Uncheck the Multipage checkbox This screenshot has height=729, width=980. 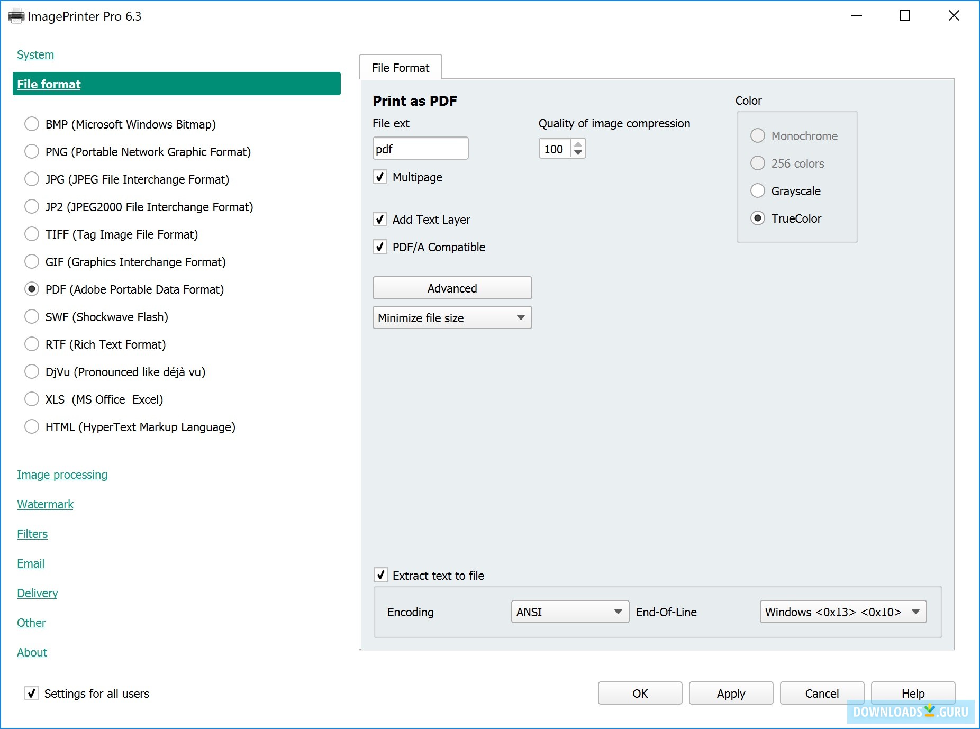[x=380, y=177]
